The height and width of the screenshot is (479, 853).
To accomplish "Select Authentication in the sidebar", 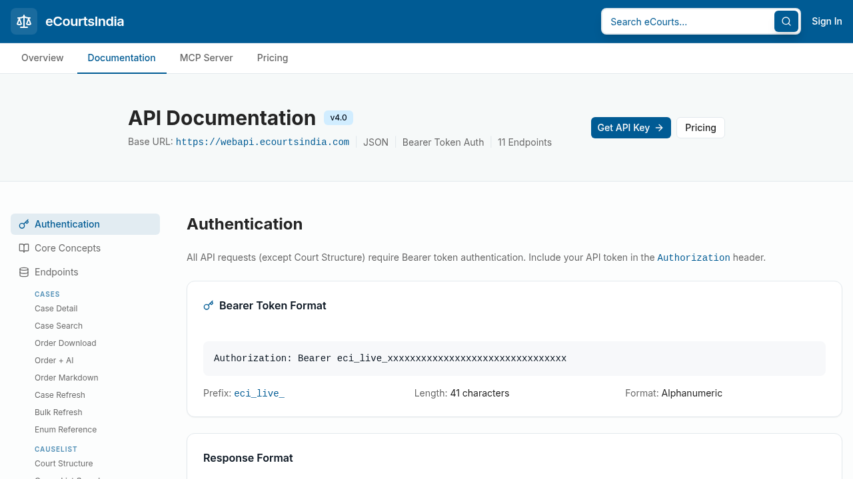I will pyautogui.click(x=85, y=224).
